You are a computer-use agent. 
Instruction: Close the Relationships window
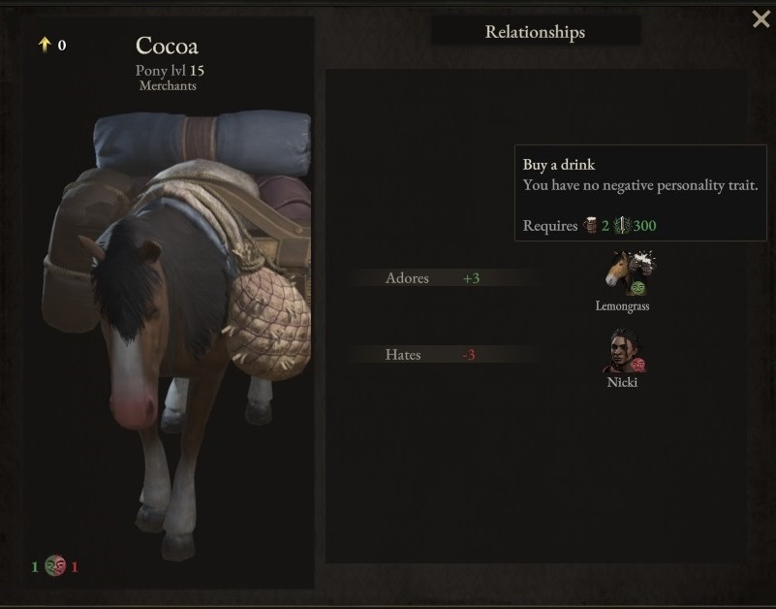pos(760,19)
